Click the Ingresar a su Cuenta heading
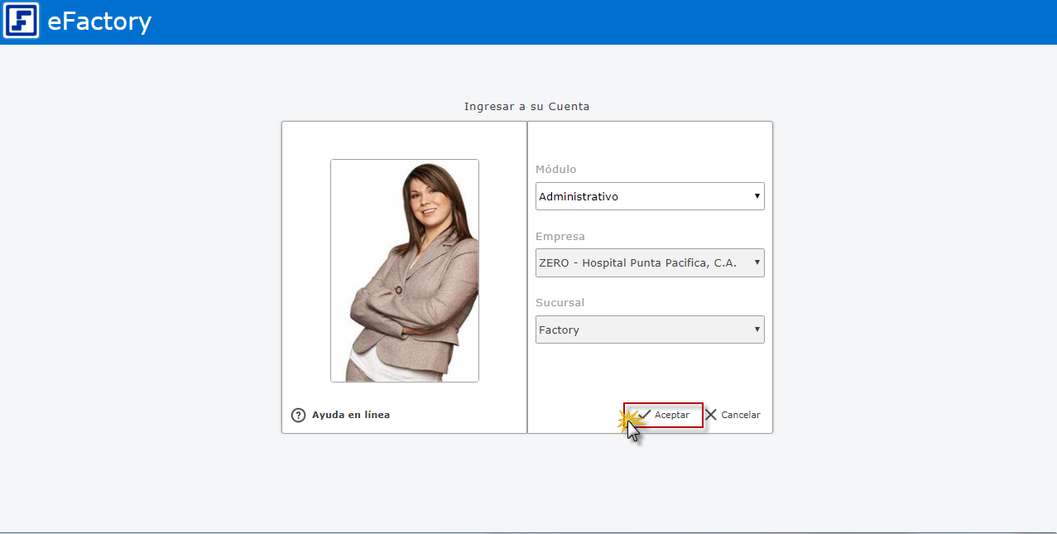The height and width of the screenshot is (534, 1057). [x=526, y=107]
